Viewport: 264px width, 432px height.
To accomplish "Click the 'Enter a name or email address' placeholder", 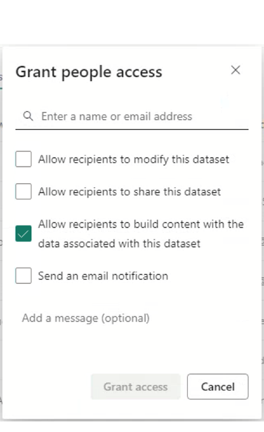I will (117, 116).
